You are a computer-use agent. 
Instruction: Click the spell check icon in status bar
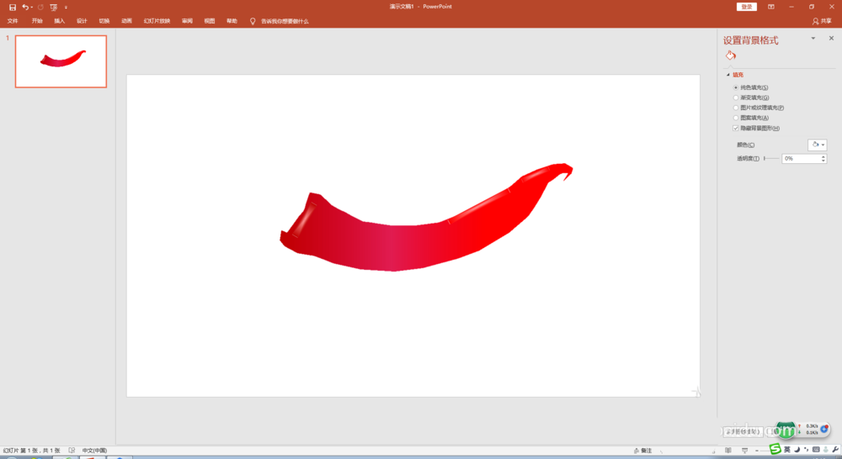point(72,451)
